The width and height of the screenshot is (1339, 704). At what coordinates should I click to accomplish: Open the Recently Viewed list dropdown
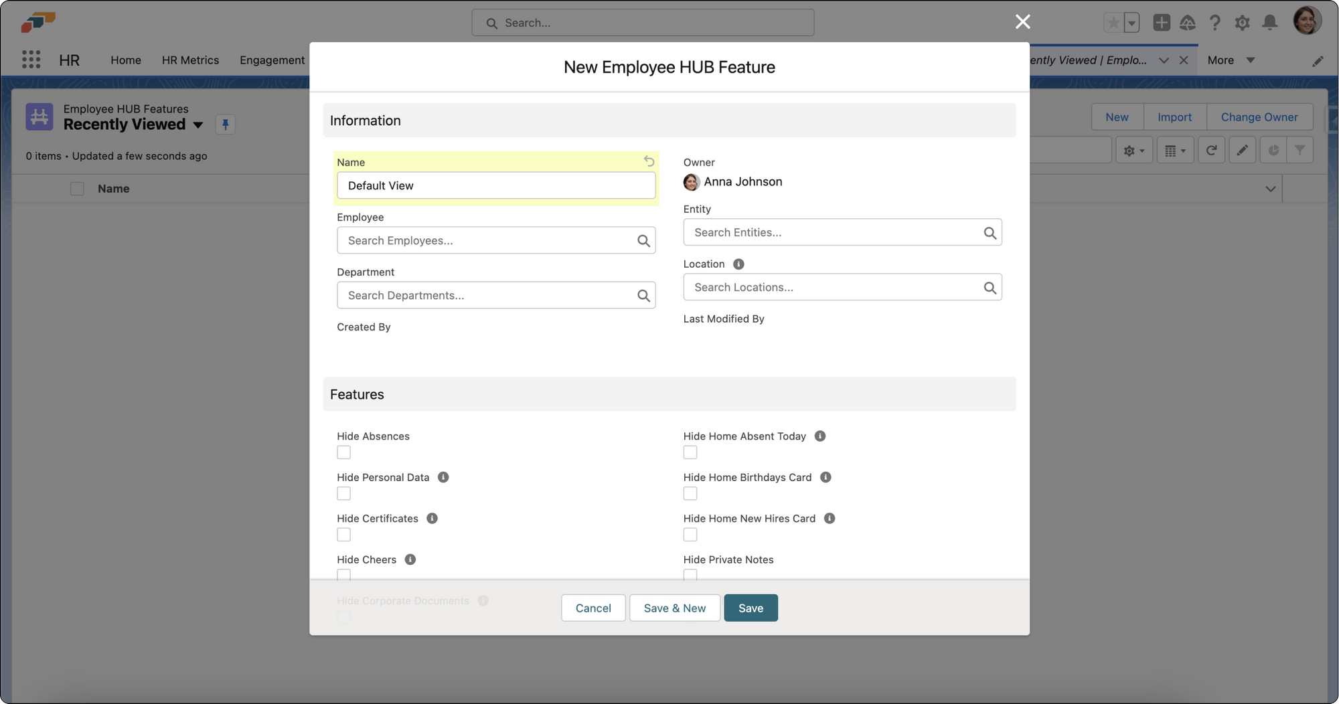(198, 124)
